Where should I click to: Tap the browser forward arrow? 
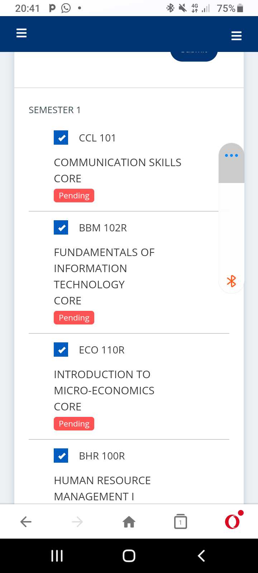click(77, 522)
